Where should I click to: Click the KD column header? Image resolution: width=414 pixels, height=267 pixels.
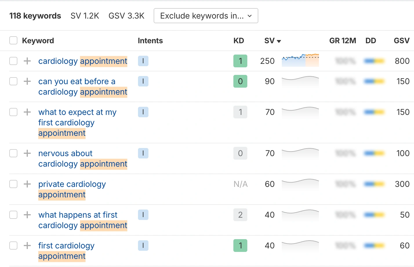click(239, 41)
